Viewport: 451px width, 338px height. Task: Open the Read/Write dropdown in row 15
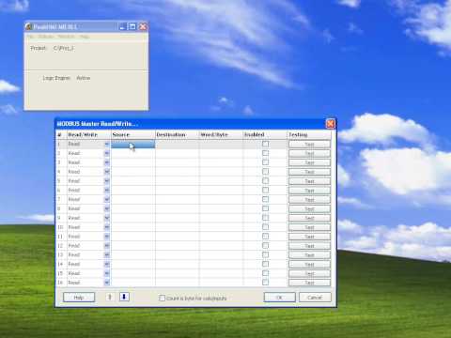107,273
